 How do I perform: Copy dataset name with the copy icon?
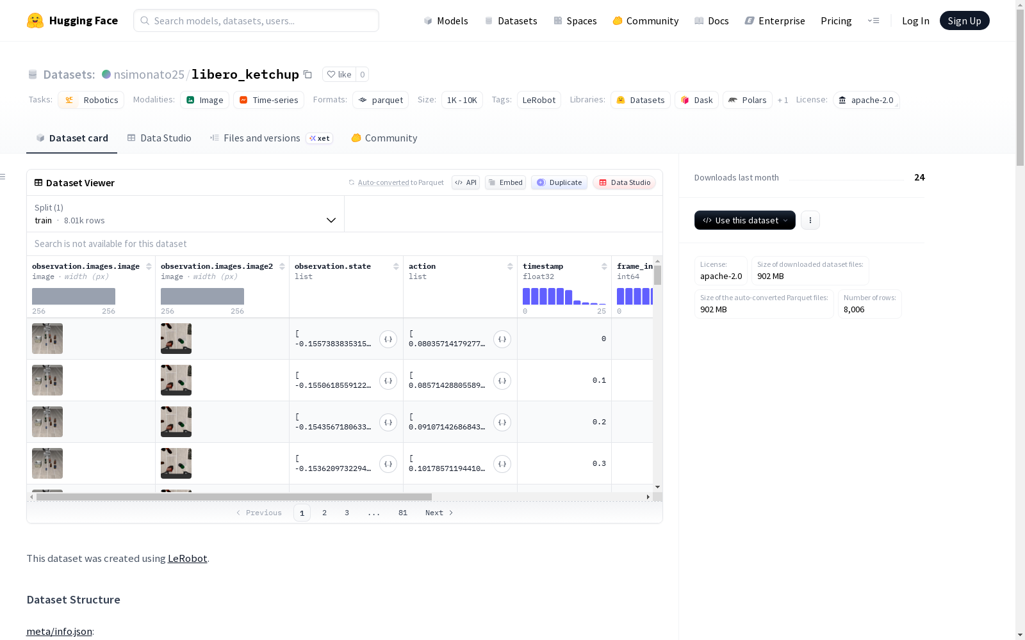tap(307, 74)
